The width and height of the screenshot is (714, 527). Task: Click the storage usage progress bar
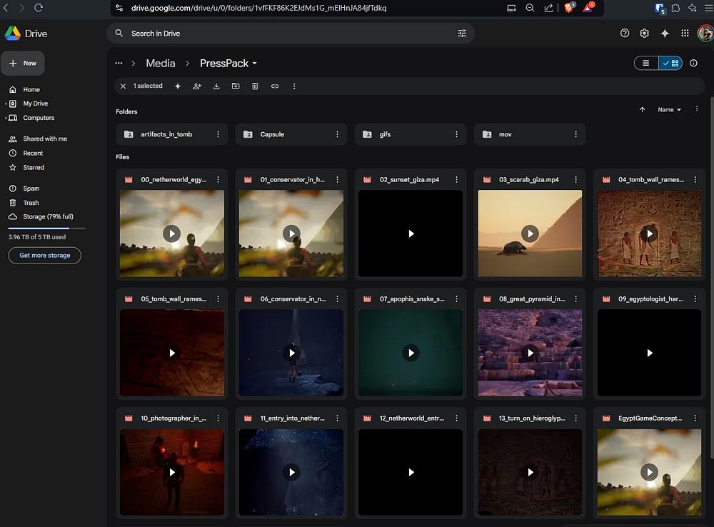point(47,228)
